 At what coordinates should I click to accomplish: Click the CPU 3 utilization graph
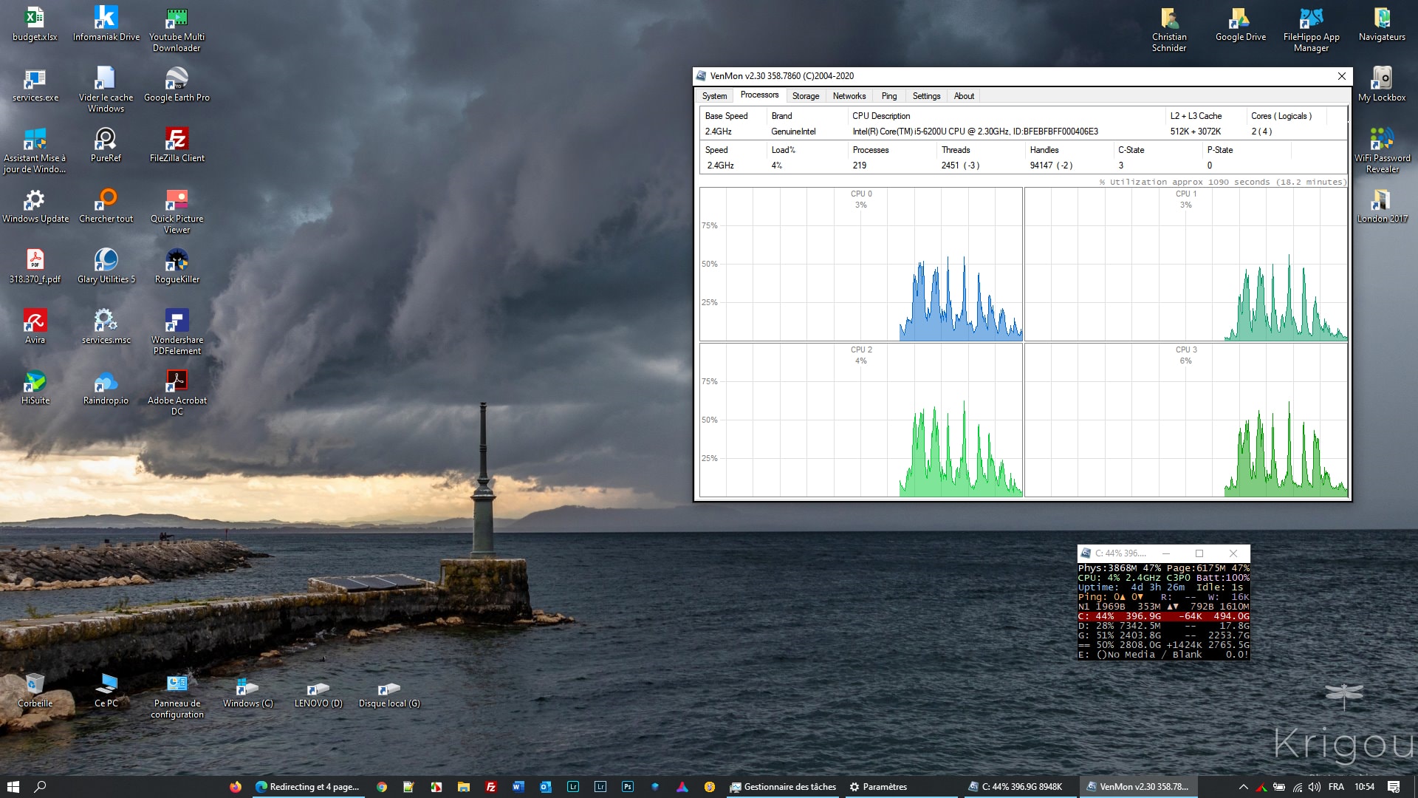click(1185, 420)
